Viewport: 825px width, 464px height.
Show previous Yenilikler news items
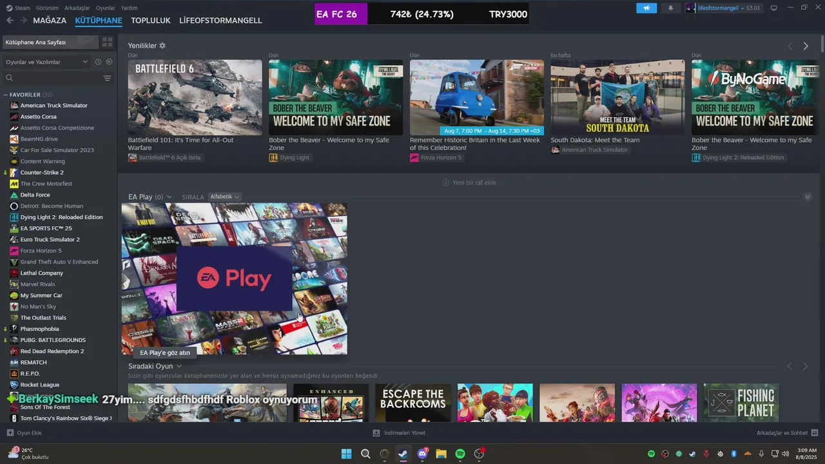click(790, 46)
